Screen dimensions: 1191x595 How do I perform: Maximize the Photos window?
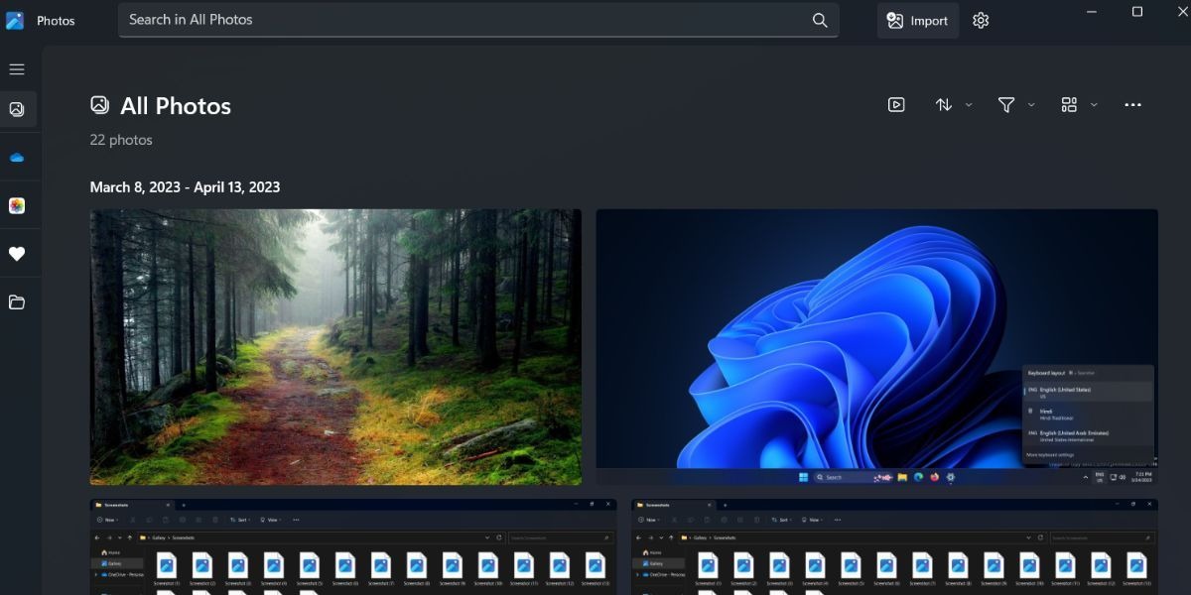click(1137, 12)
